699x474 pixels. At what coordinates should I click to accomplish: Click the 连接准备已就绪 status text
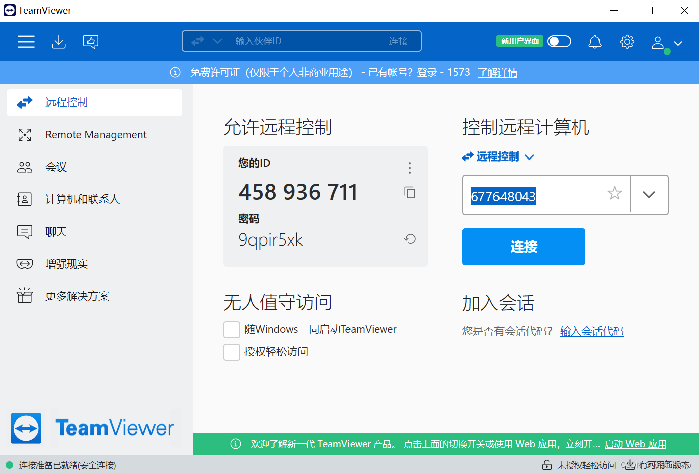click(67, 465)
